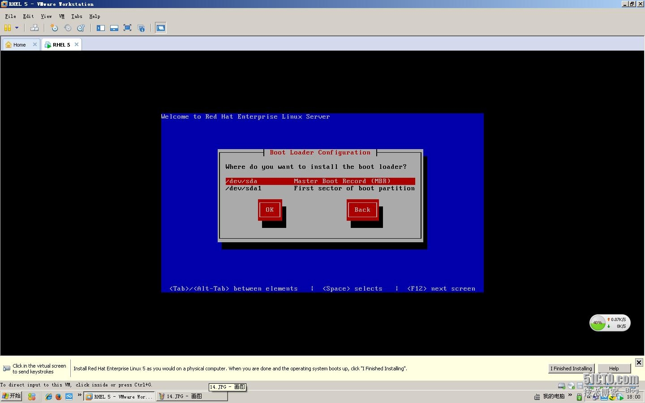Open the View menu
Screen dimensions: 645x403
tap(46, 16)
